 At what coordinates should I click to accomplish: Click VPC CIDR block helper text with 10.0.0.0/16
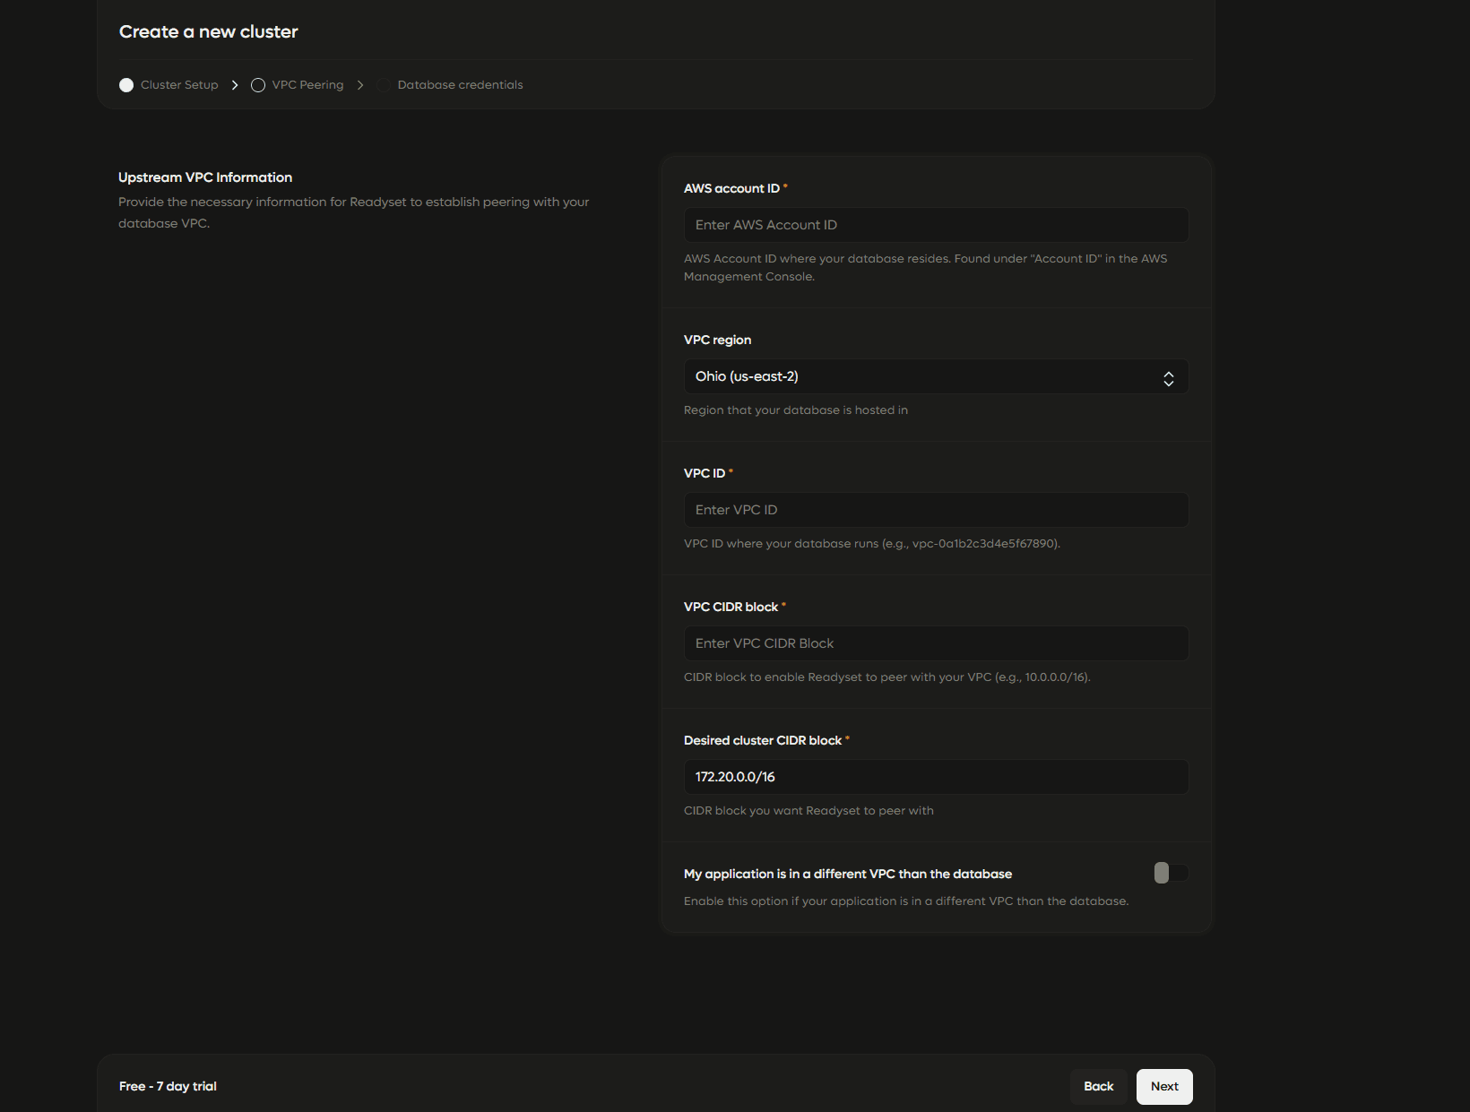[887, 677]
